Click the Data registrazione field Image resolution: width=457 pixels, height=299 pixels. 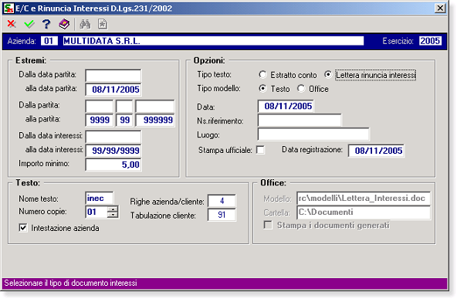[376, 151]
